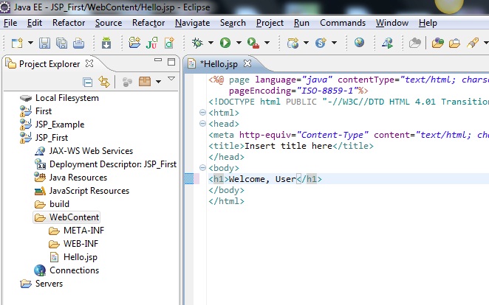This screenshot has height=305, width=489.
Task: Open the Run dropdown arrow
Action: click(x=239, y=43)
